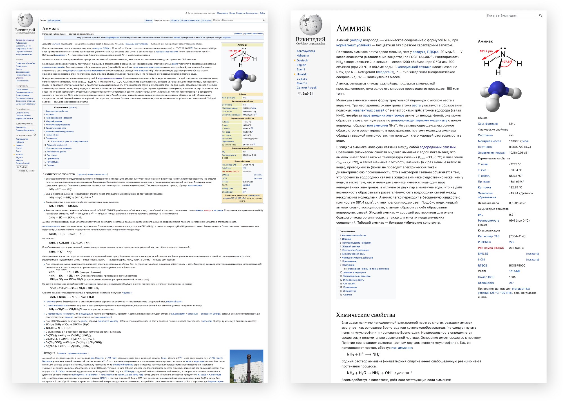
Task: Expand SMILES with 'показать' on right page
Action: point(532,254)
